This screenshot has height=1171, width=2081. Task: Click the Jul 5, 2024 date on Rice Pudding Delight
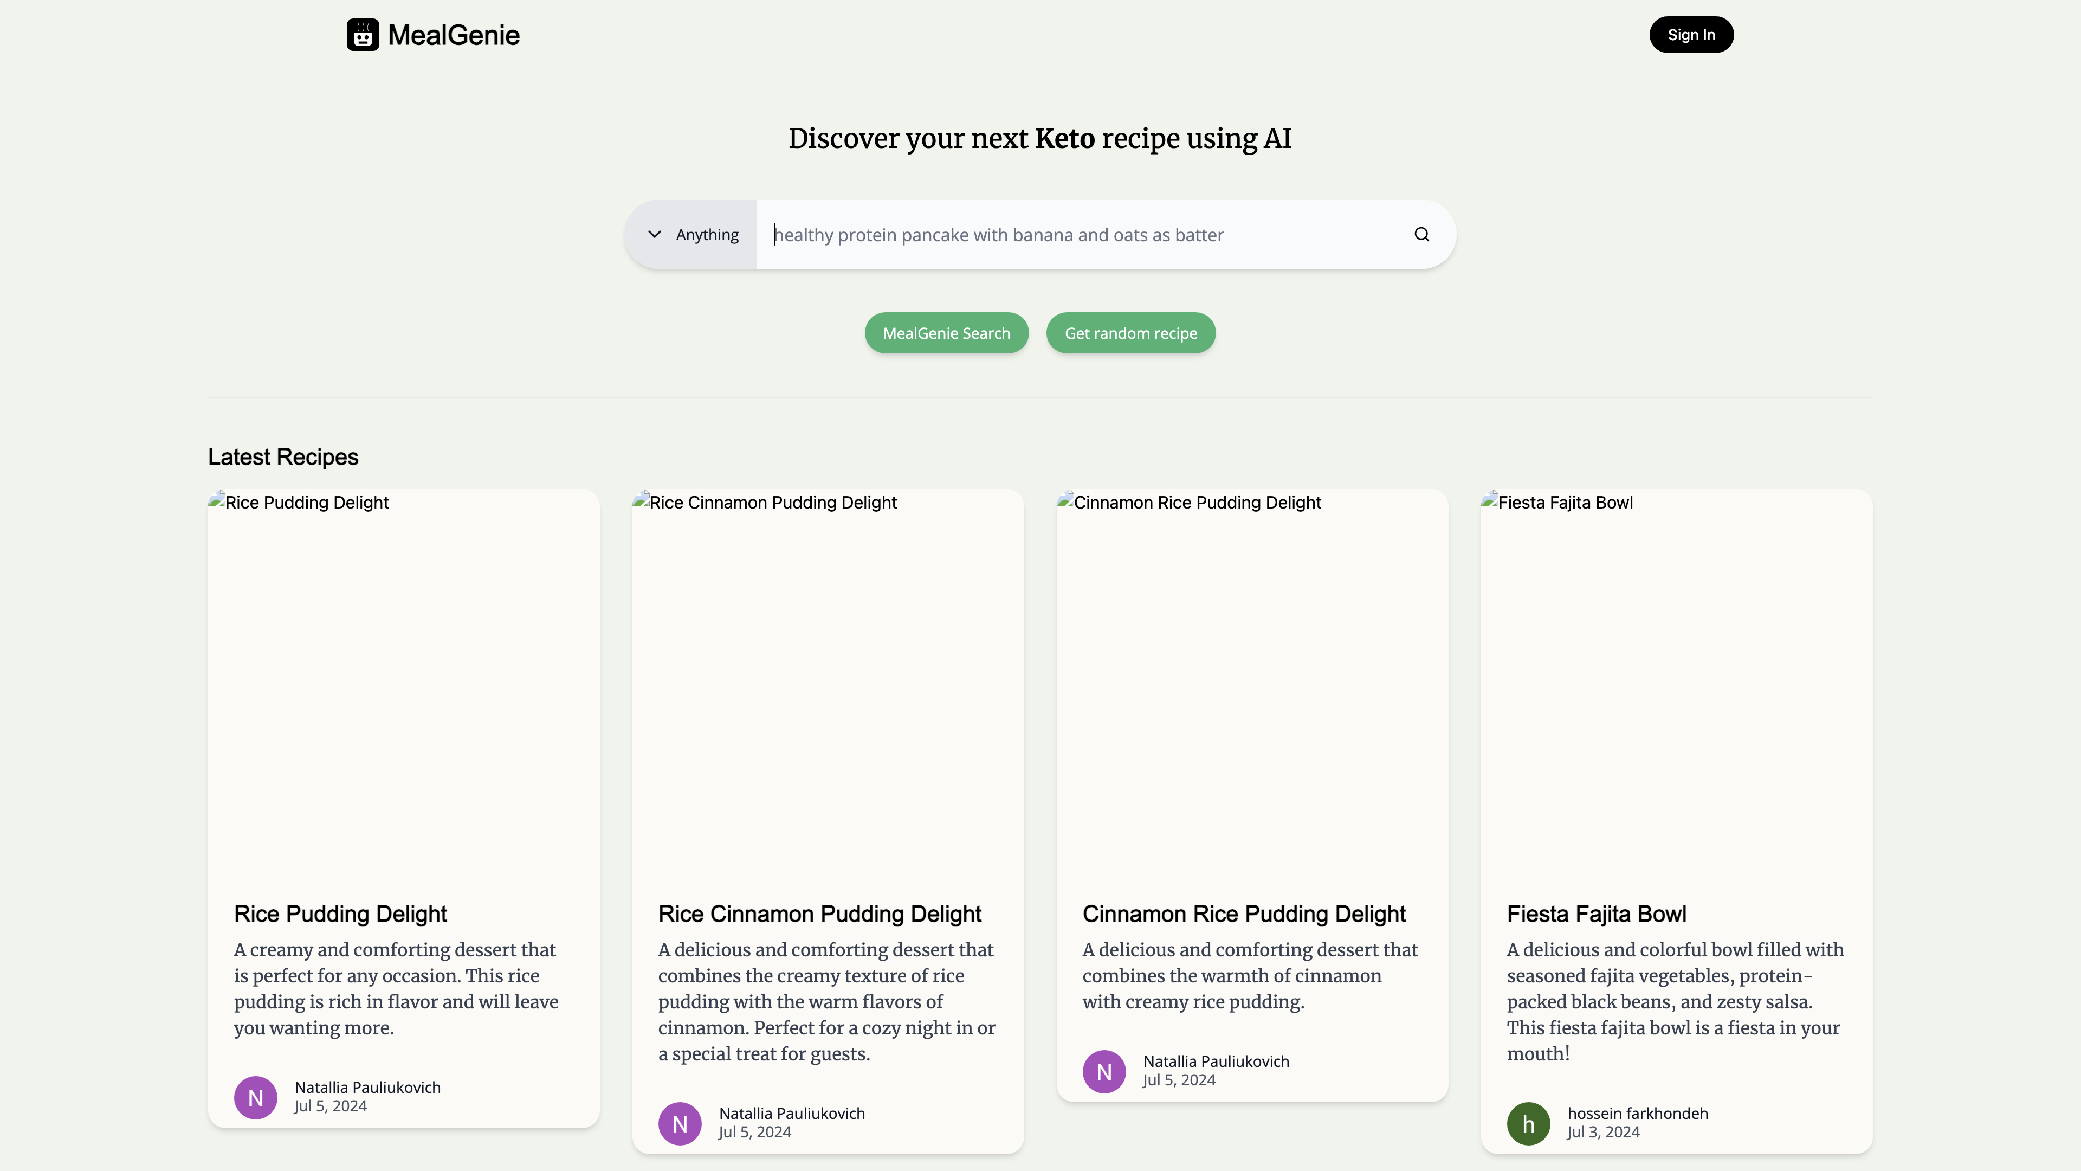coord(329,1106)
